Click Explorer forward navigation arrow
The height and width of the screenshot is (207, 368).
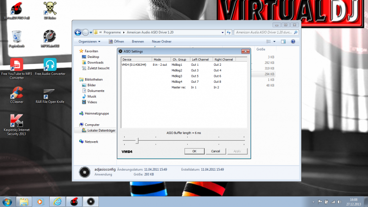86,32
